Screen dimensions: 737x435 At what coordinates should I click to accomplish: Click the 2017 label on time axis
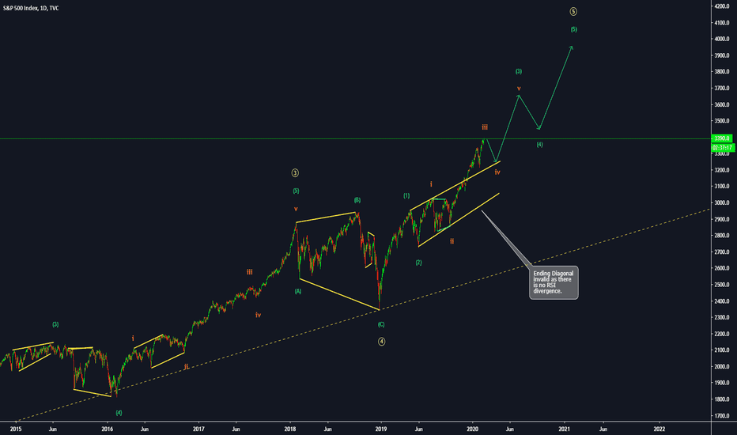click(198, 429)
